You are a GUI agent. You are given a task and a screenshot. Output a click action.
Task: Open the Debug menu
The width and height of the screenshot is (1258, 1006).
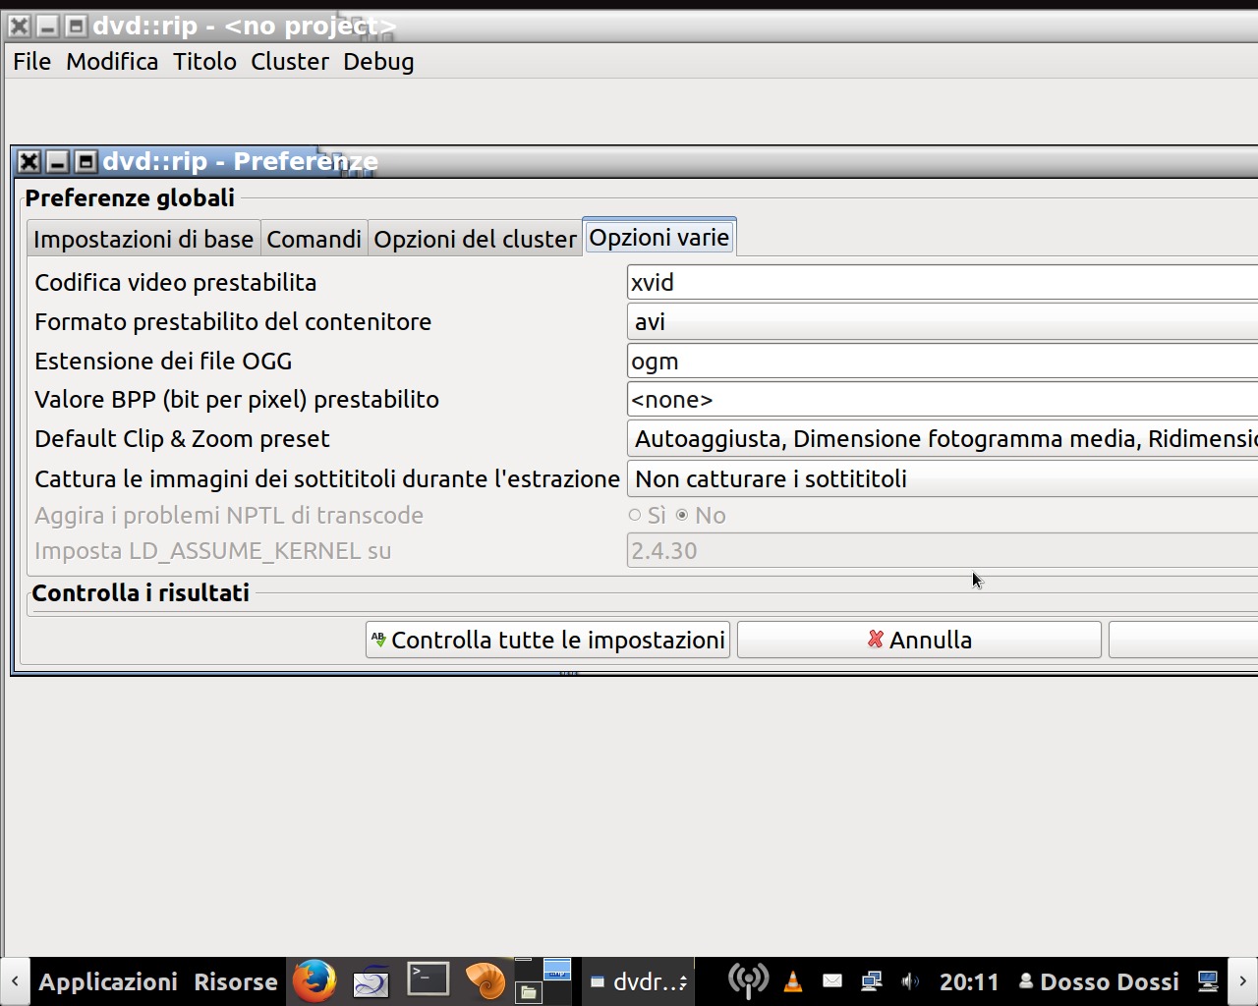point(378,61)
